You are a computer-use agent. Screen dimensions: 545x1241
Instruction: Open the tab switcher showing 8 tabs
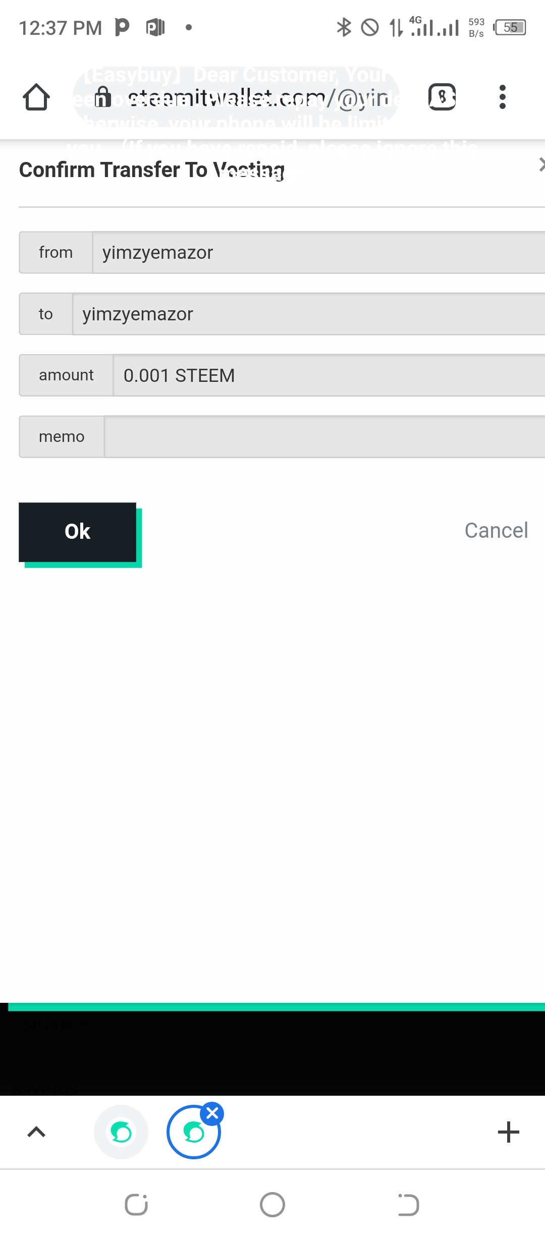pyautogui.click(x=442, y=97)
